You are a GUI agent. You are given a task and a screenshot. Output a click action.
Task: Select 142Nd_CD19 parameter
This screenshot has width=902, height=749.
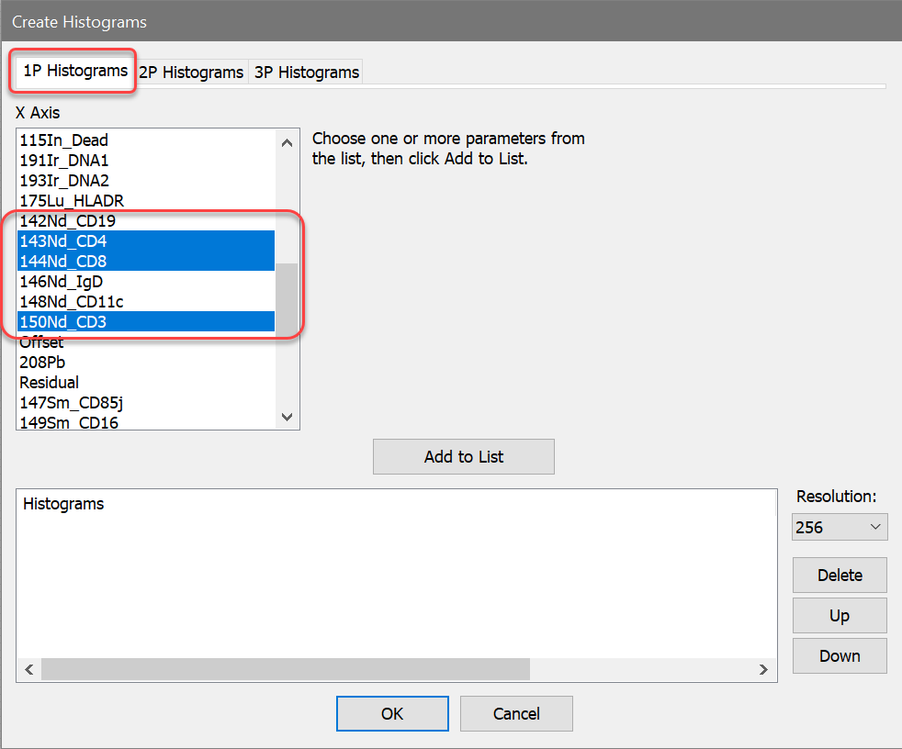click(68, 221)
